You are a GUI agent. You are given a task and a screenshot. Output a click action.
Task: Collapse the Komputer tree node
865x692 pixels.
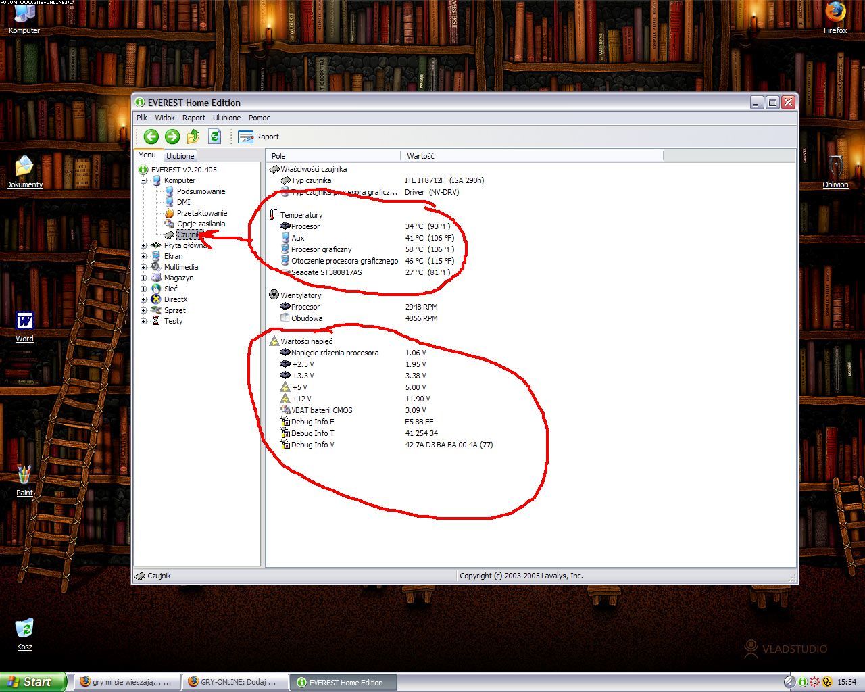point(143,181)
